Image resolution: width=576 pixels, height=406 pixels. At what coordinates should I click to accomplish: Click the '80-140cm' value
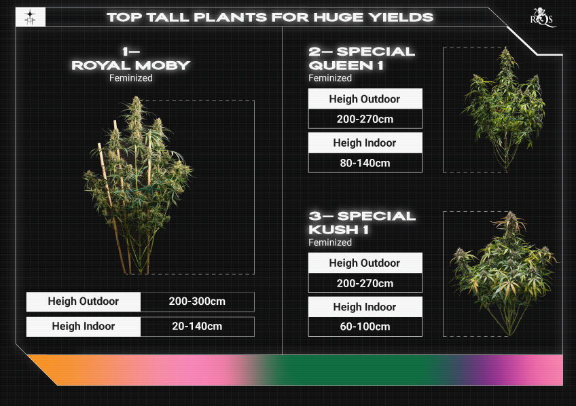pyautogui.click(x=365, y=163)
